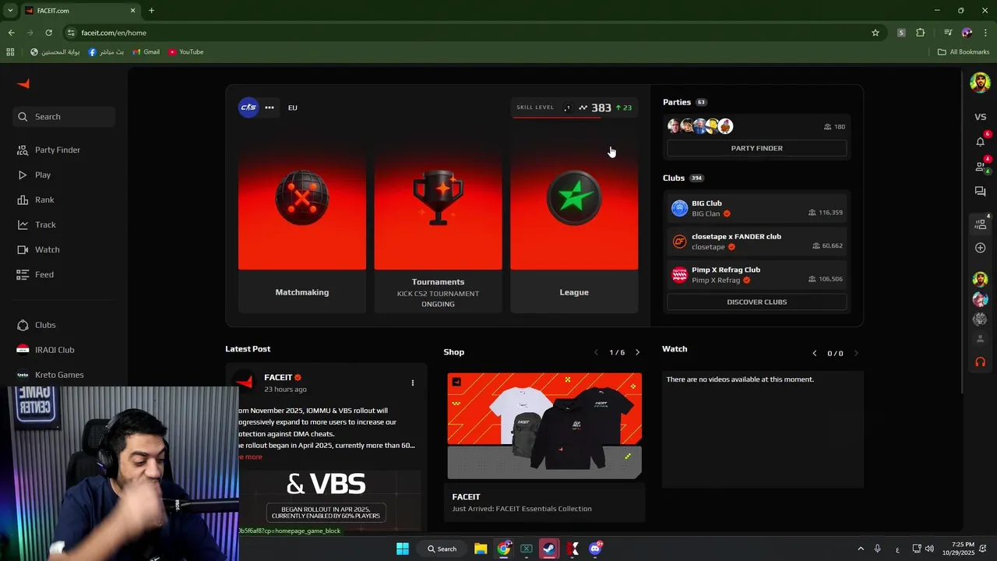Open All Bookmarks folder
This screenshot has height=561, width=997.
tap(964, 52)
